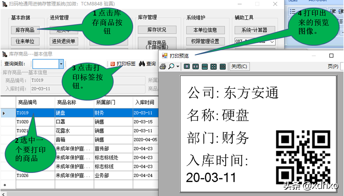Click the 财务 department cell
Image resolution: width=344 pixels, height=196 pixels.
113,113
